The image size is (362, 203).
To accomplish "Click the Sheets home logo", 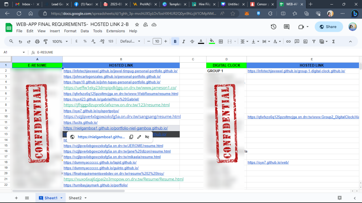I will (x=9, y=27).
